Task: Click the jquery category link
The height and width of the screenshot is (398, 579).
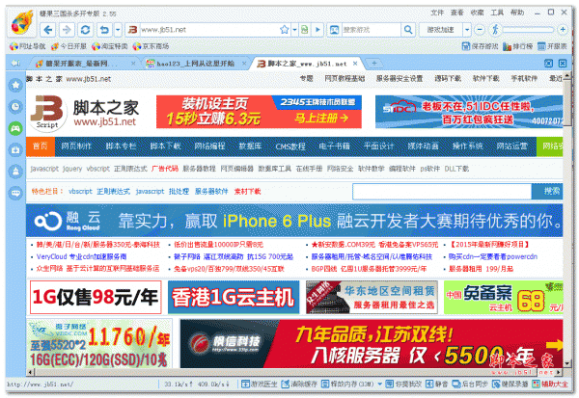Action: coord(72,169)
